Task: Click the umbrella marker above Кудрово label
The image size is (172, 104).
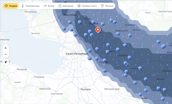Action: tap(104, 60)
